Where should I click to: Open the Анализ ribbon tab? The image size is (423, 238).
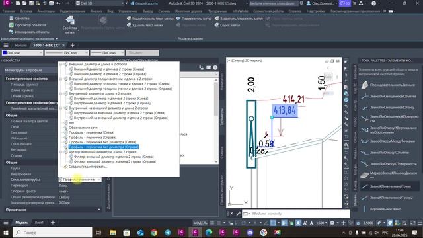[96, 11]
